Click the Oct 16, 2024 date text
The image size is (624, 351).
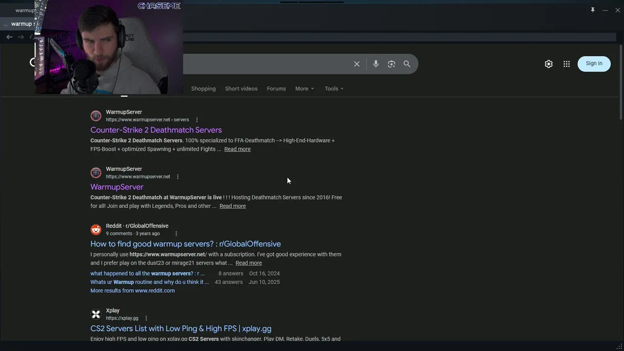coord(264,273)
